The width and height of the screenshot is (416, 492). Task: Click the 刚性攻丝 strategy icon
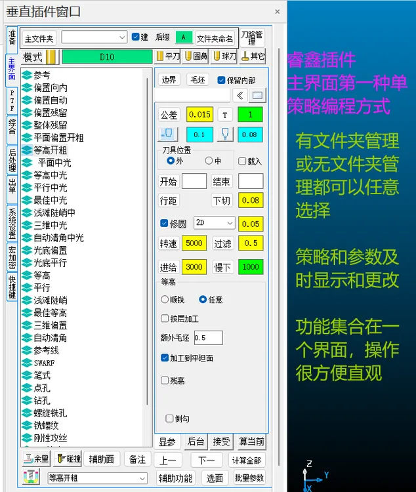[28, 438]
